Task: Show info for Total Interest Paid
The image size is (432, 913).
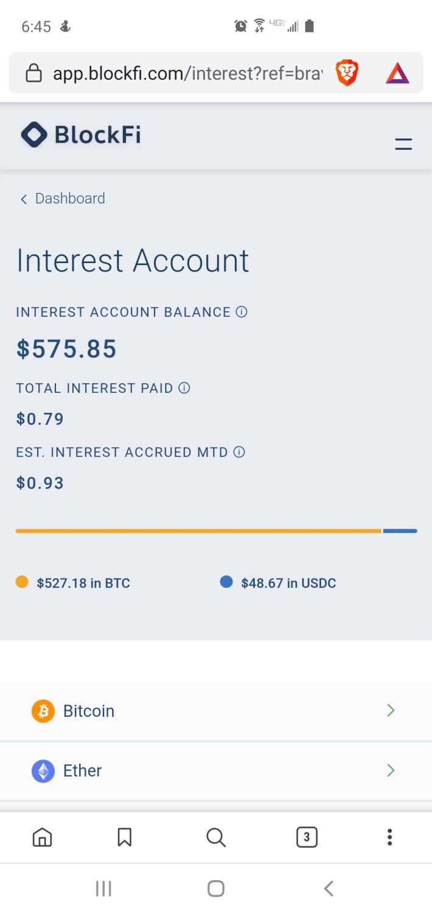Action: 184,388
